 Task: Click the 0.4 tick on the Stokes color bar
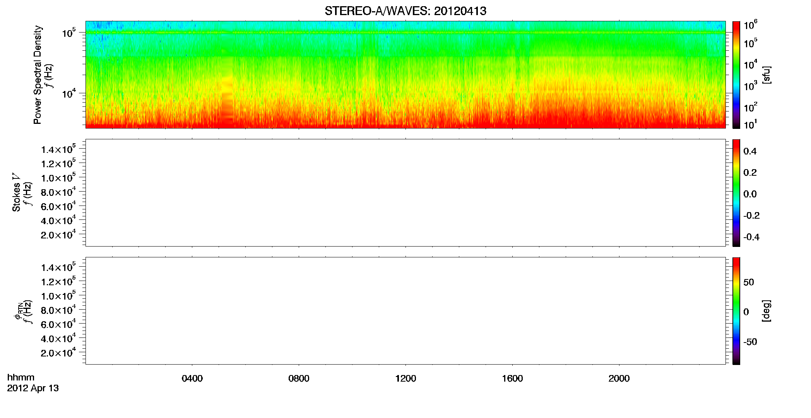click(x=750, y=151)
